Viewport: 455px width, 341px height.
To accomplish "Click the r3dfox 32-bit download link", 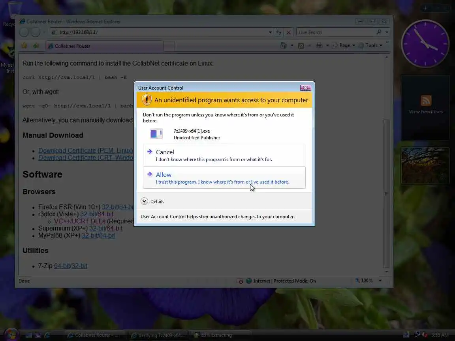I will (87, 214).
